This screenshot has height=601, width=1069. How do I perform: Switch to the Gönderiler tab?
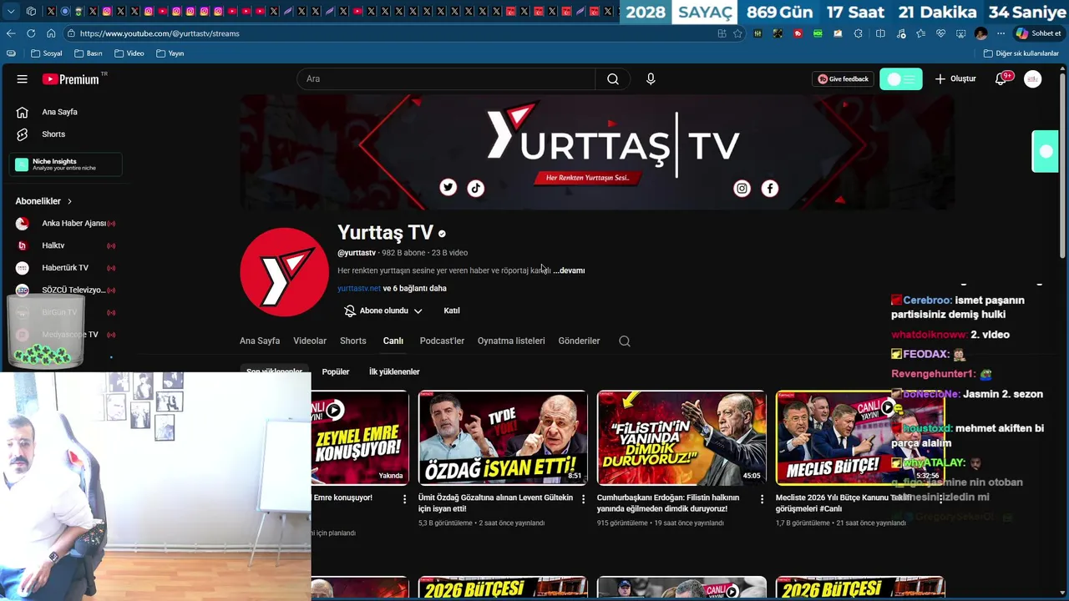[580, 341]
